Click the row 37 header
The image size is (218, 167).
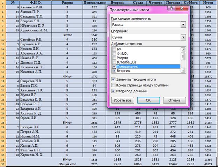pos(3,164)
